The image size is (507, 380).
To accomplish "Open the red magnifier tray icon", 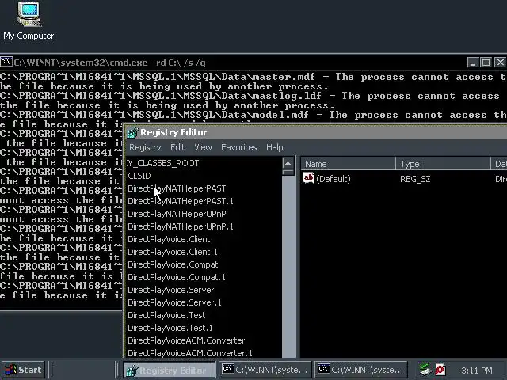I will coord(440,370).
